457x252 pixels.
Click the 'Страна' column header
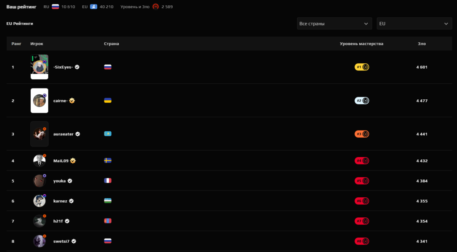(111, 44)
